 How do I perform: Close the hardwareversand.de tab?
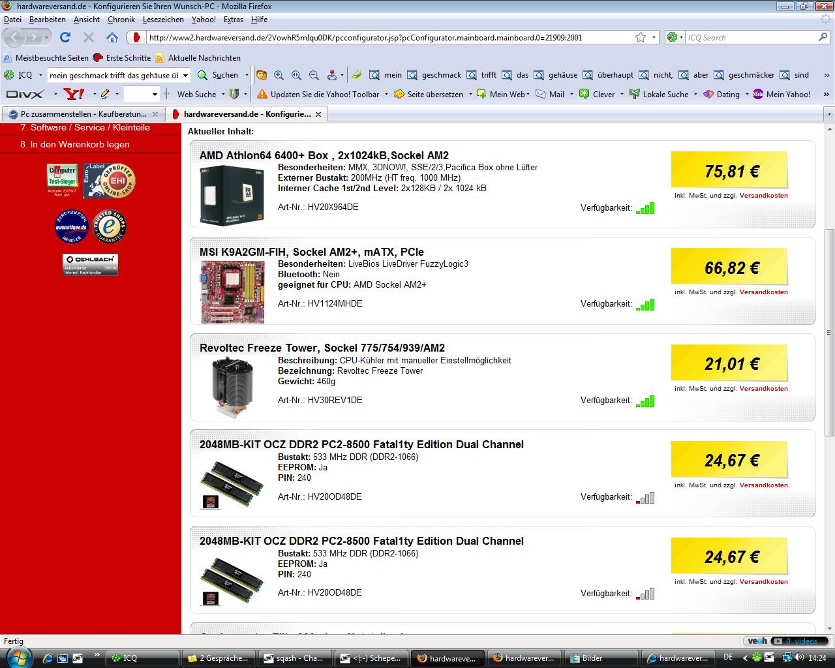tap(318, 114)
